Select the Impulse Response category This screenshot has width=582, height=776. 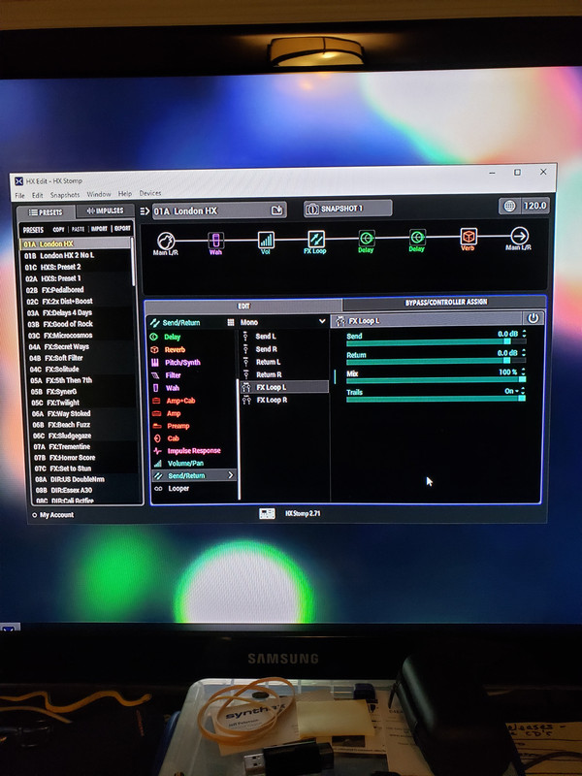[193, 450]
